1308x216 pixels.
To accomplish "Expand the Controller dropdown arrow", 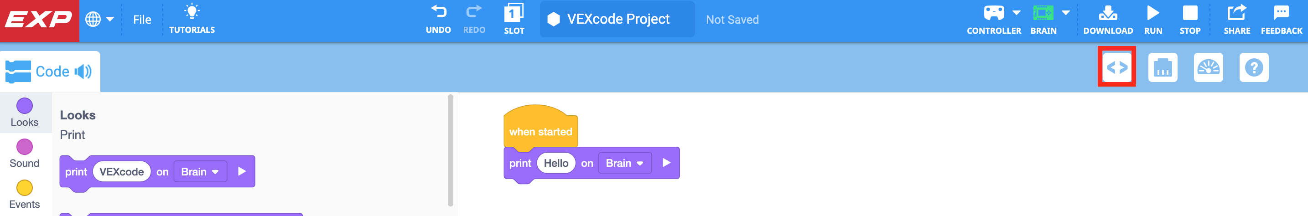I will [1016, 13].
